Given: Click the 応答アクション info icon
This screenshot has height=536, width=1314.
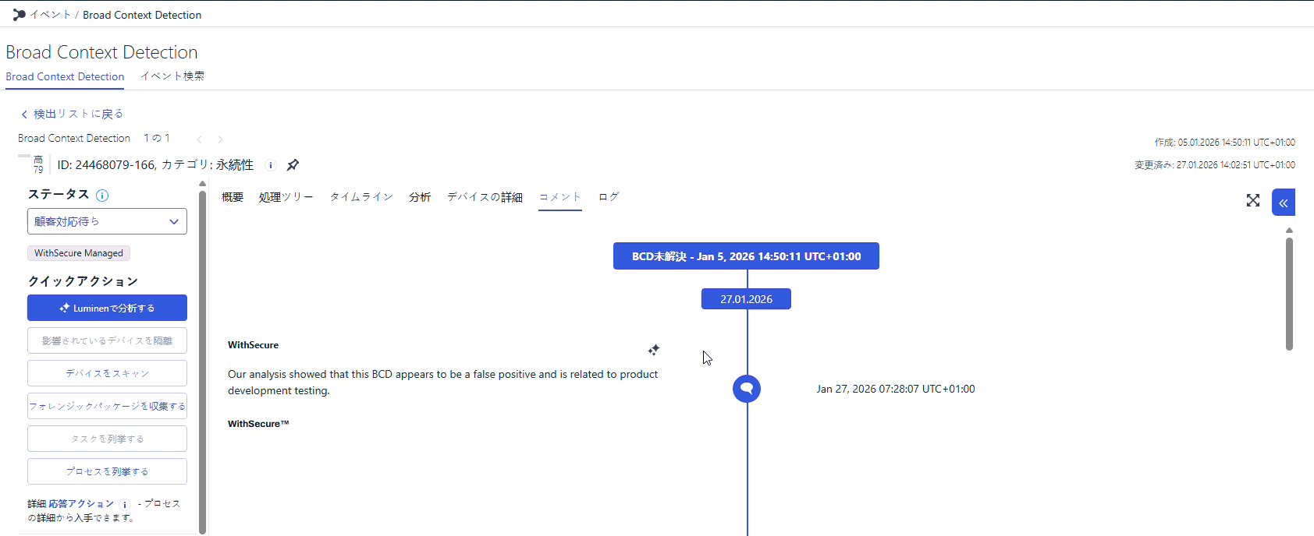Looking at the screenshot, I should click(x=125, y=505).
